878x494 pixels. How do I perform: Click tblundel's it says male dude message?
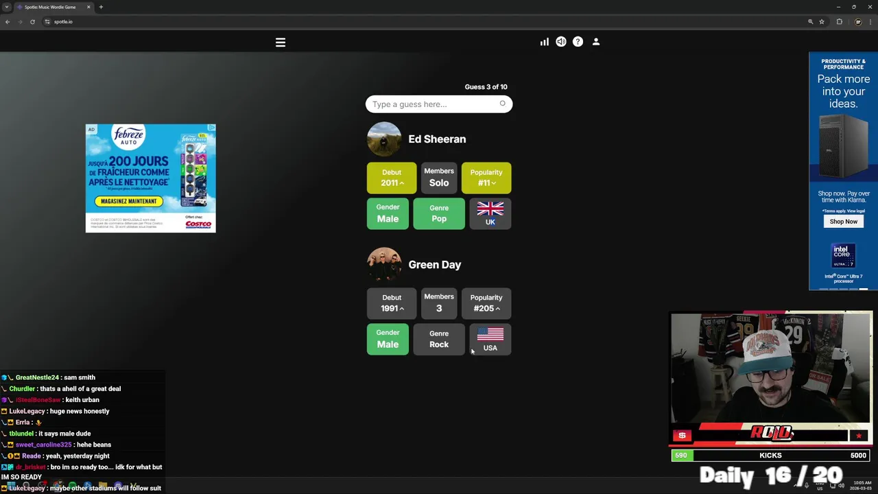[47, 434]
